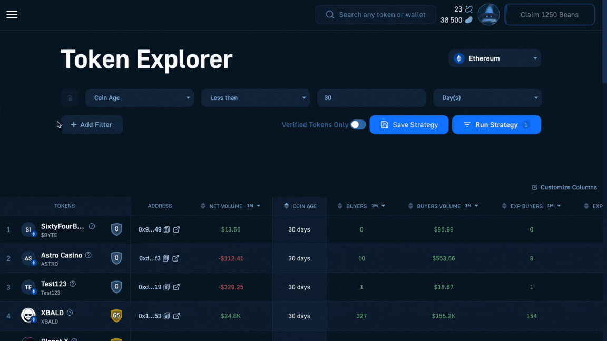Click SixtyFourBit buyers volume $95.99
Screen dimensions: 607x341
[x=444, y=229]
